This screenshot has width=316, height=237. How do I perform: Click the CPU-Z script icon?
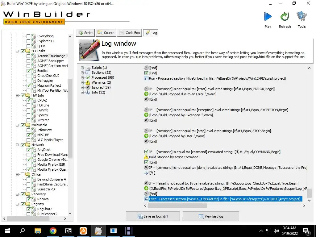(34, 100)
